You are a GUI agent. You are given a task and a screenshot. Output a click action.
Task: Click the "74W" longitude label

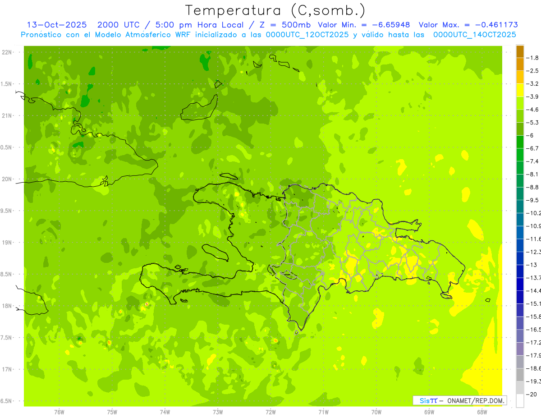pyautogui.click(x=165, y=412)
